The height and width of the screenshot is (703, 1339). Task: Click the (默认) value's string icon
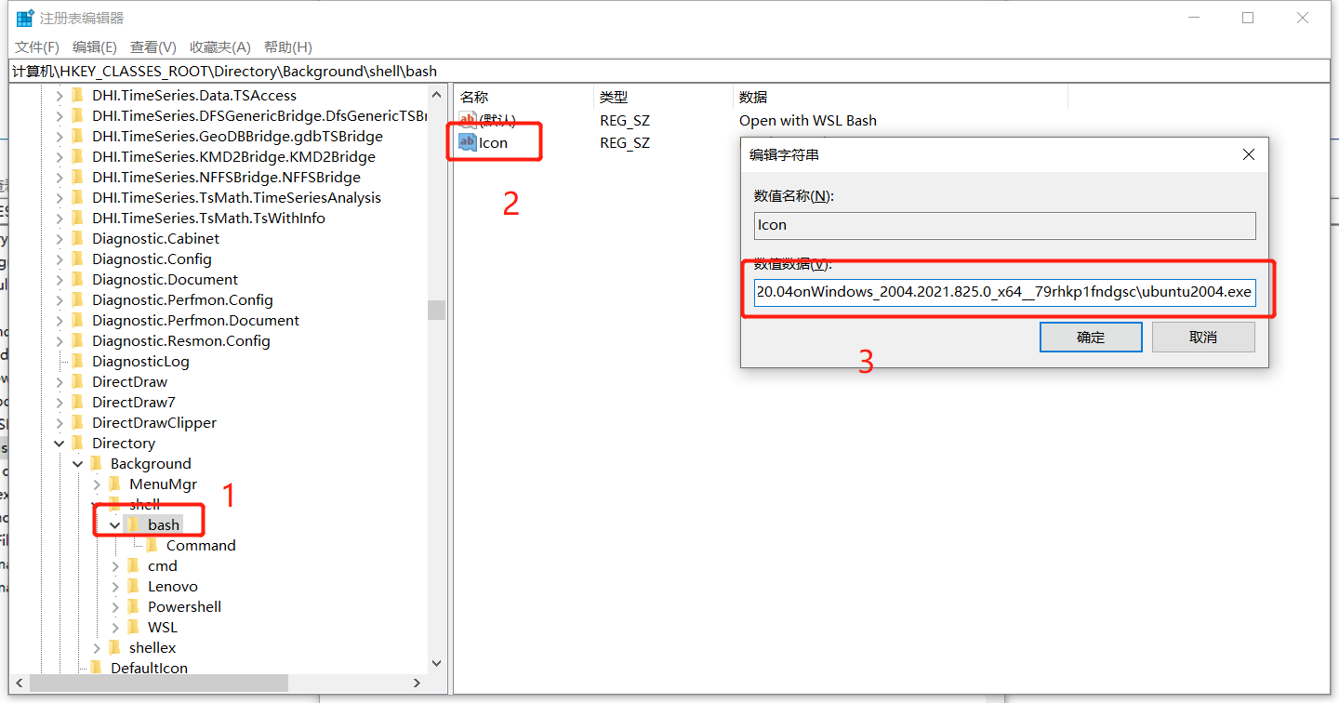468,120
